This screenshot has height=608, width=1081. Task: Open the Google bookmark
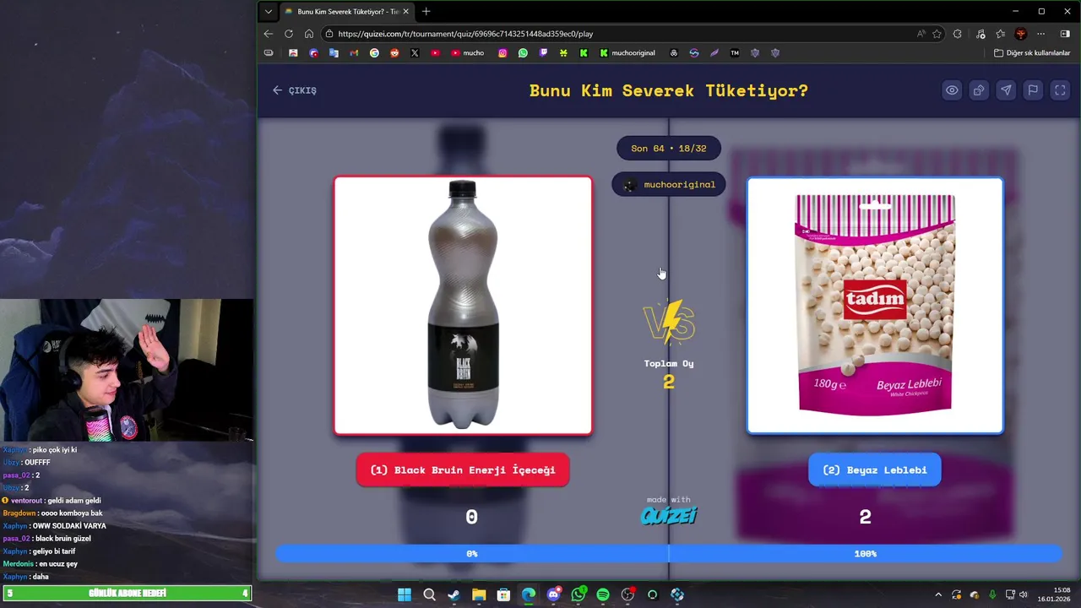point(374,53)
